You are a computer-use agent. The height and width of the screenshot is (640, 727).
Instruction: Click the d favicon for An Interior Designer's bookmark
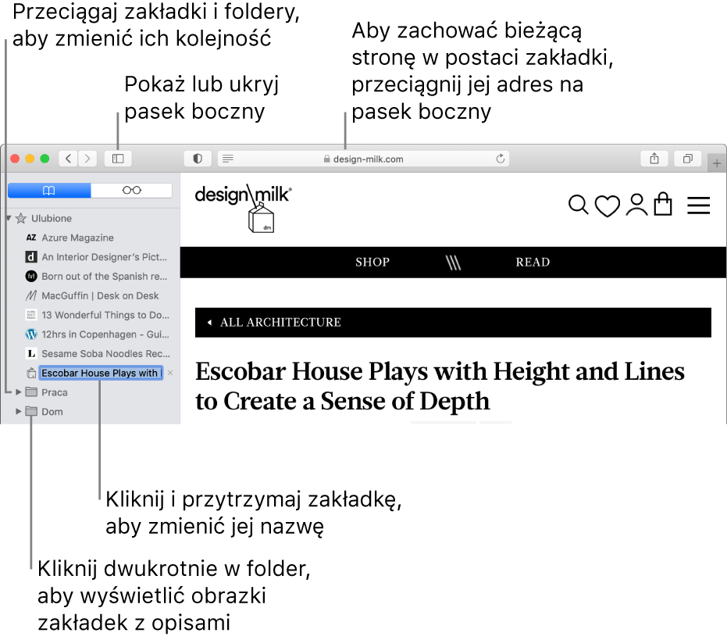pyautogui.click(x=31, y=256)
